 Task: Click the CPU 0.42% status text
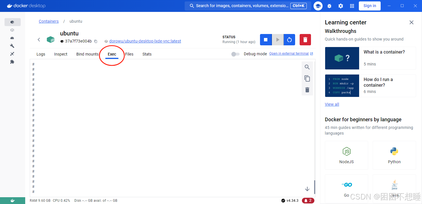61,201
